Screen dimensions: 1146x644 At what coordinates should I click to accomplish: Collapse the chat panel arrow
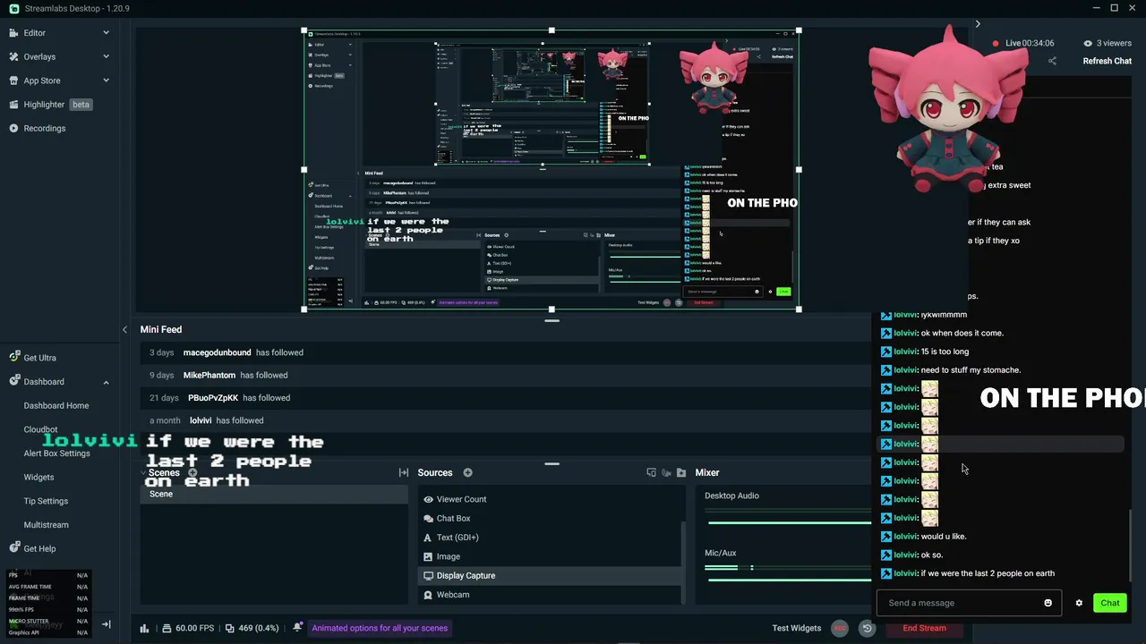tap(978, 24)
